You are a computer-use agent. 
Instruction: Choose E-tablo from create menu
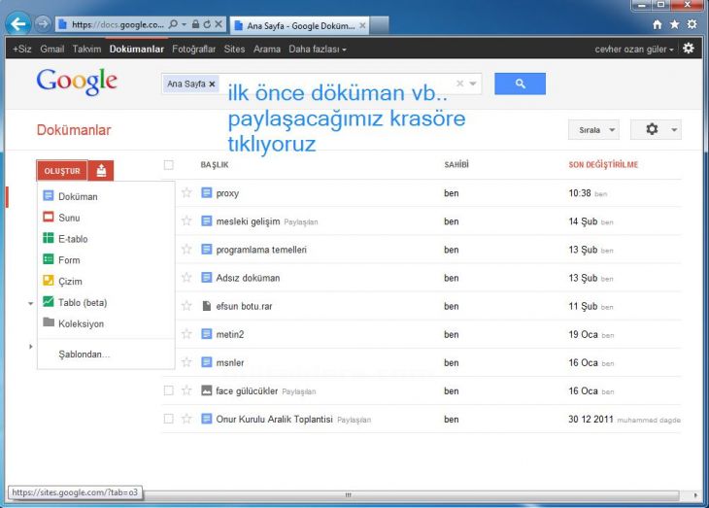coord(105,239)
